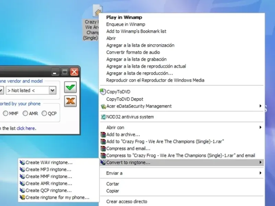Click the icon next to Create MP3 ringtone
Screen dimensions: 275x206
[22, 170]
